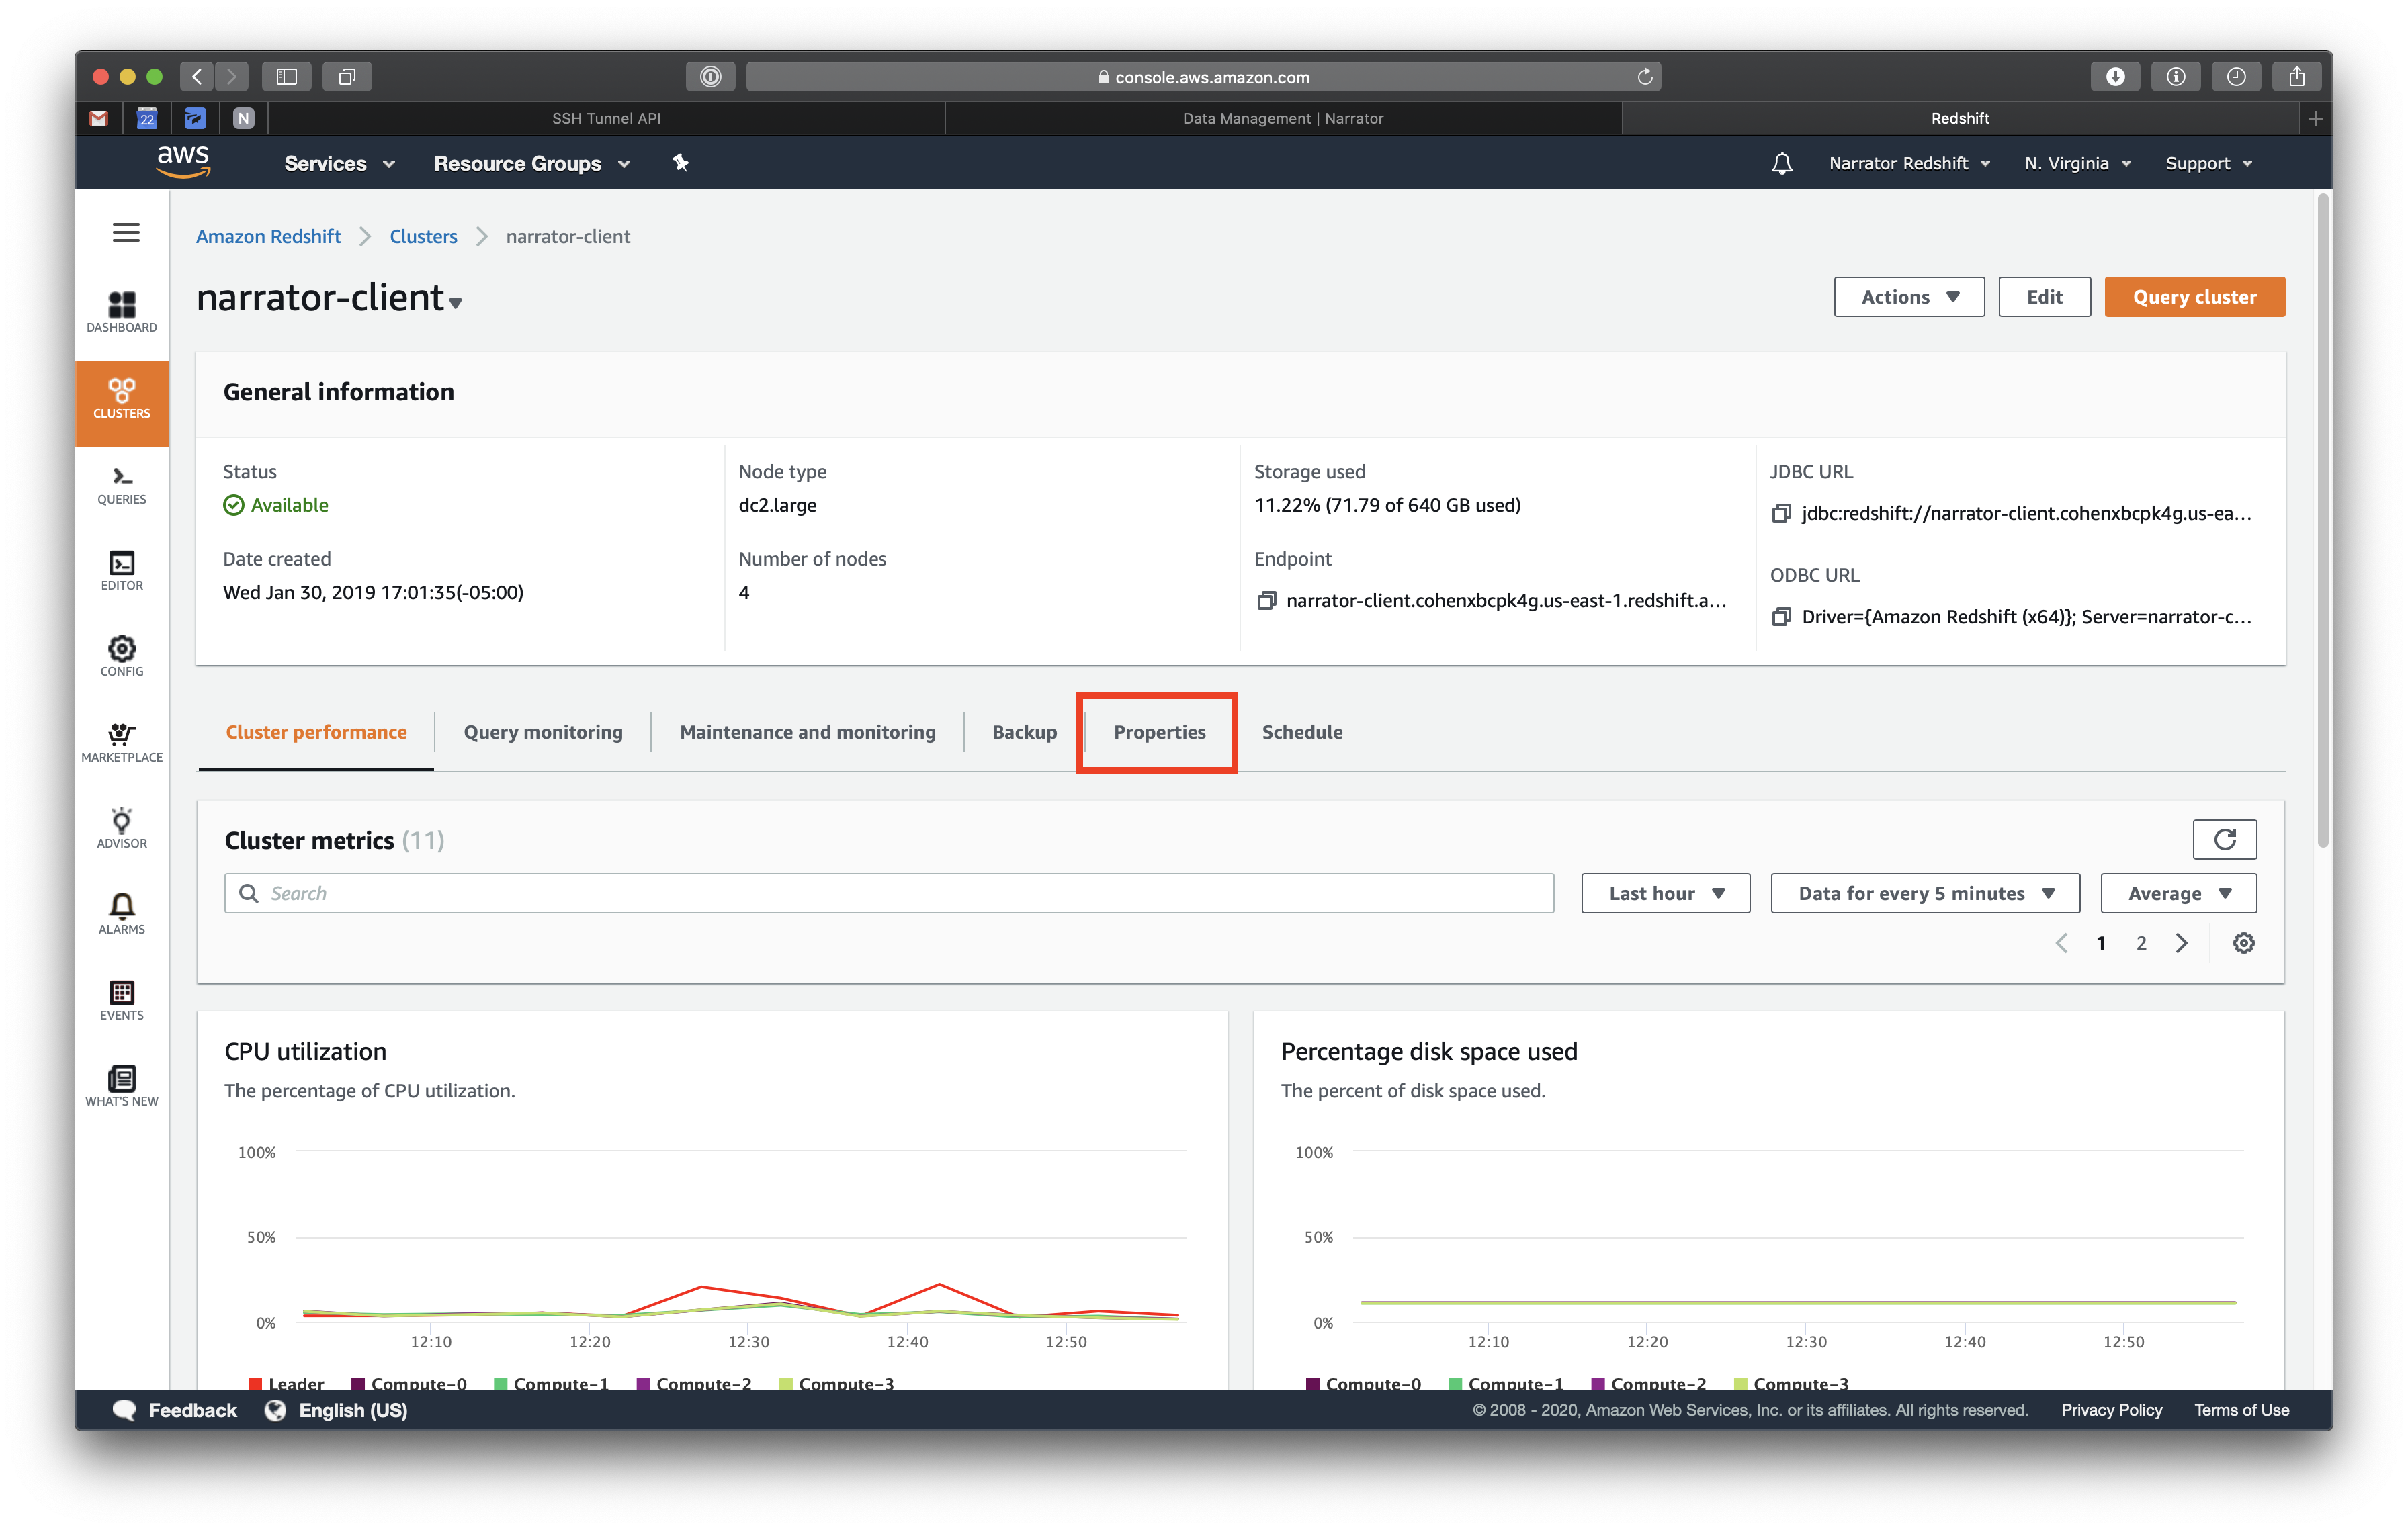Open the metrics preferences gear icon
Screen dimensions: 2408x1530
[x=2243, y=942]
